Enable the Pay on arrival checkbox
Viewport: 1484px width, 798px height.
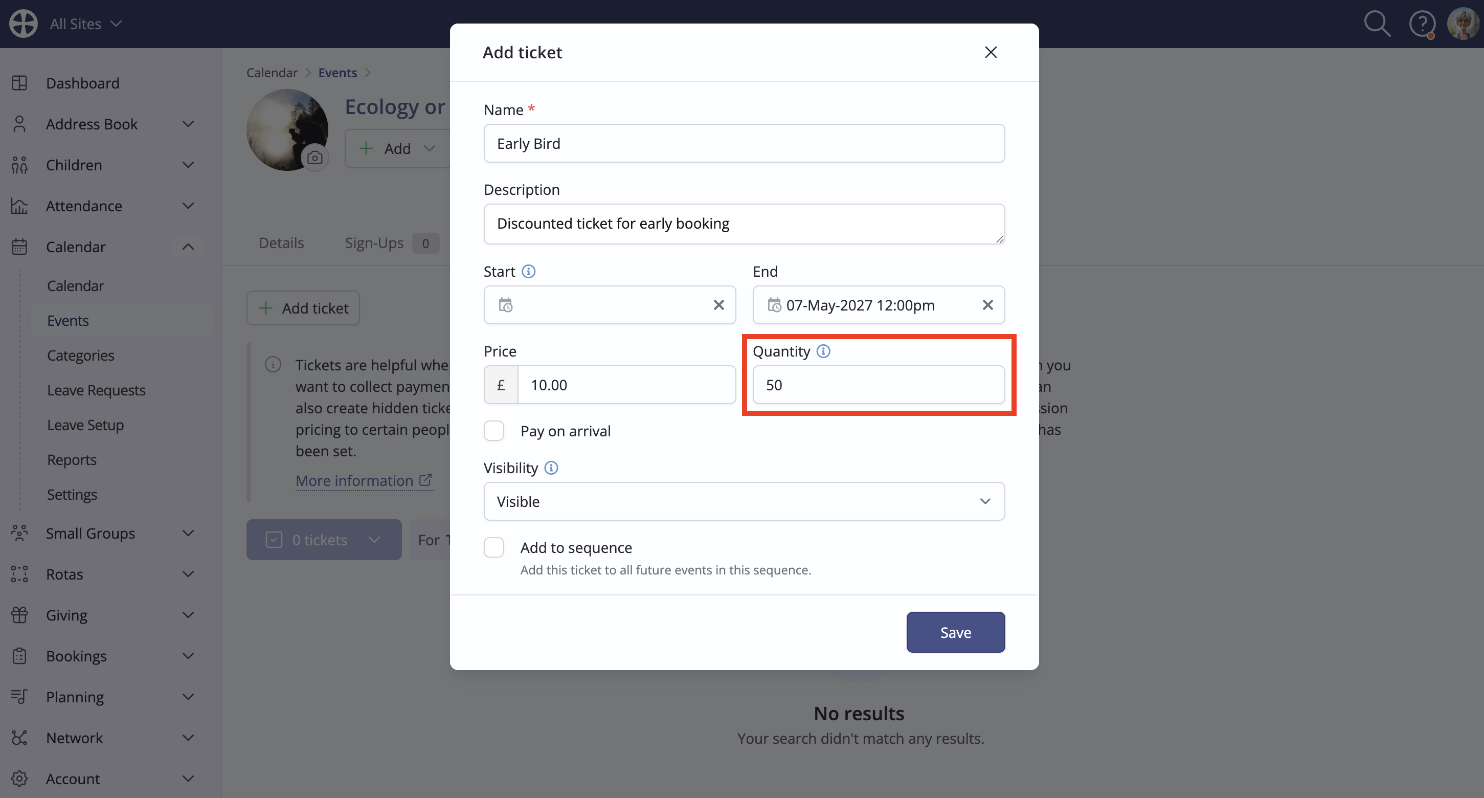[493, 431]
